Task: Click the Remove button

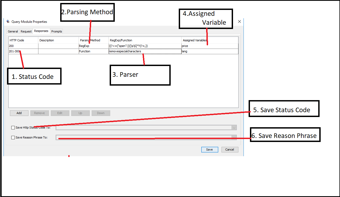Action: [40, 113]
